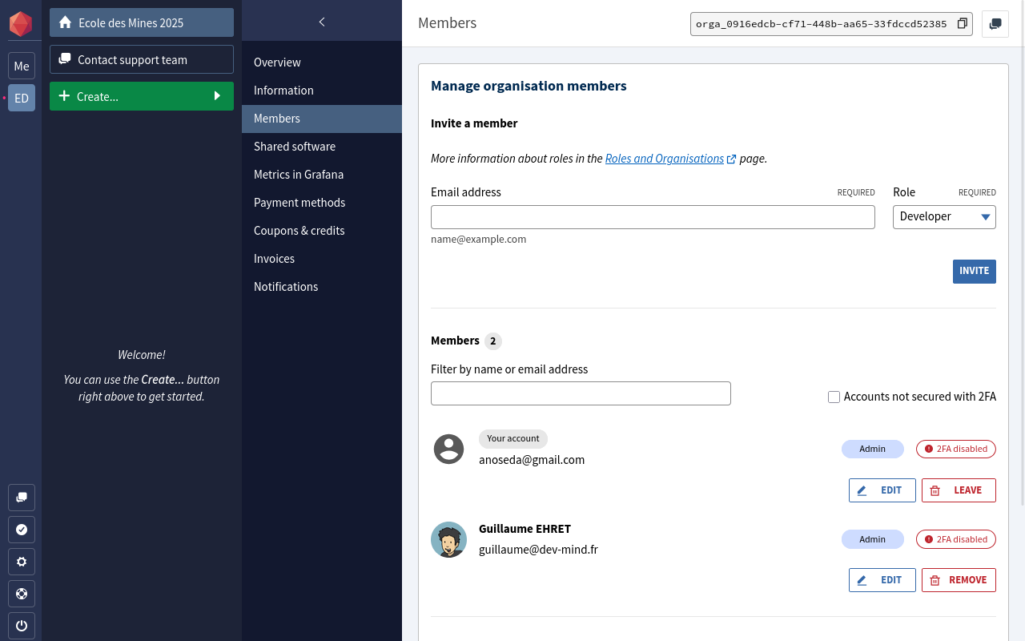The height and width of the screenshot is (641, 1025).
Task: Click the lifebuoy help icon
Action: point(22,594)
